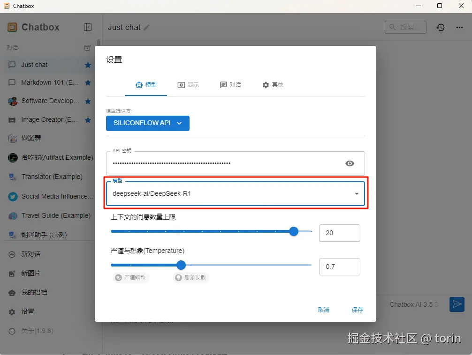Viewport: 472px width, 355px height.
Task: Click the message limit field showing 20
Action: pyautogui.click(x=339, y=233)
